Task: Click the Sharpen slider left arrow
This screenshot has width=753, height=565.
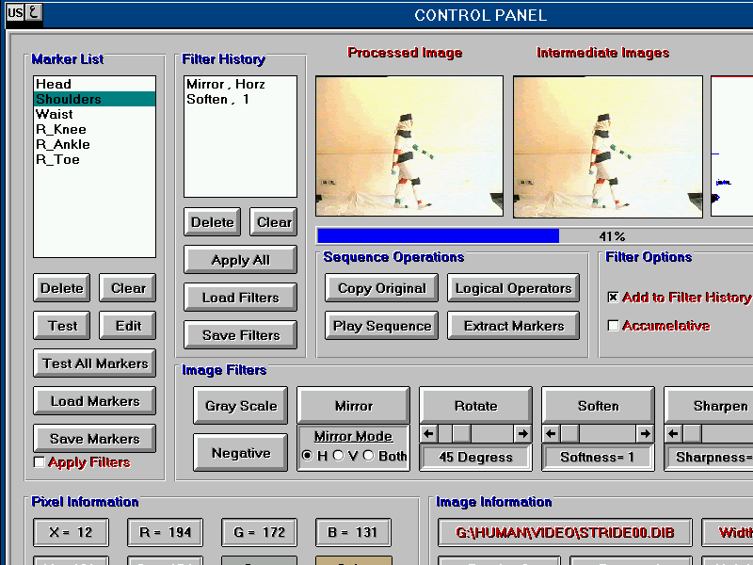Action: pos(673,434)
